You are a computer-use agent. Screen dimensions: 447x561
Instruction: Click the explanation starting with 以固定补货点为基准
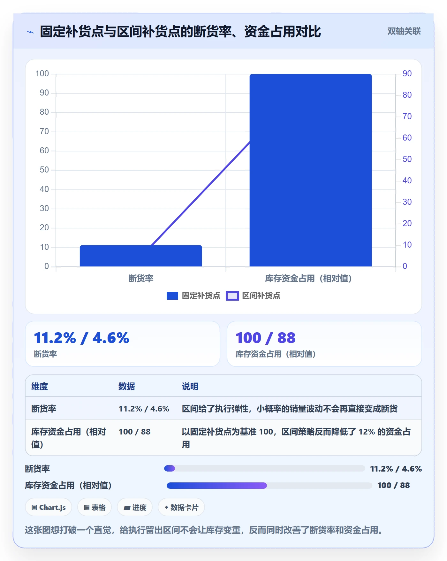[296, 438]
